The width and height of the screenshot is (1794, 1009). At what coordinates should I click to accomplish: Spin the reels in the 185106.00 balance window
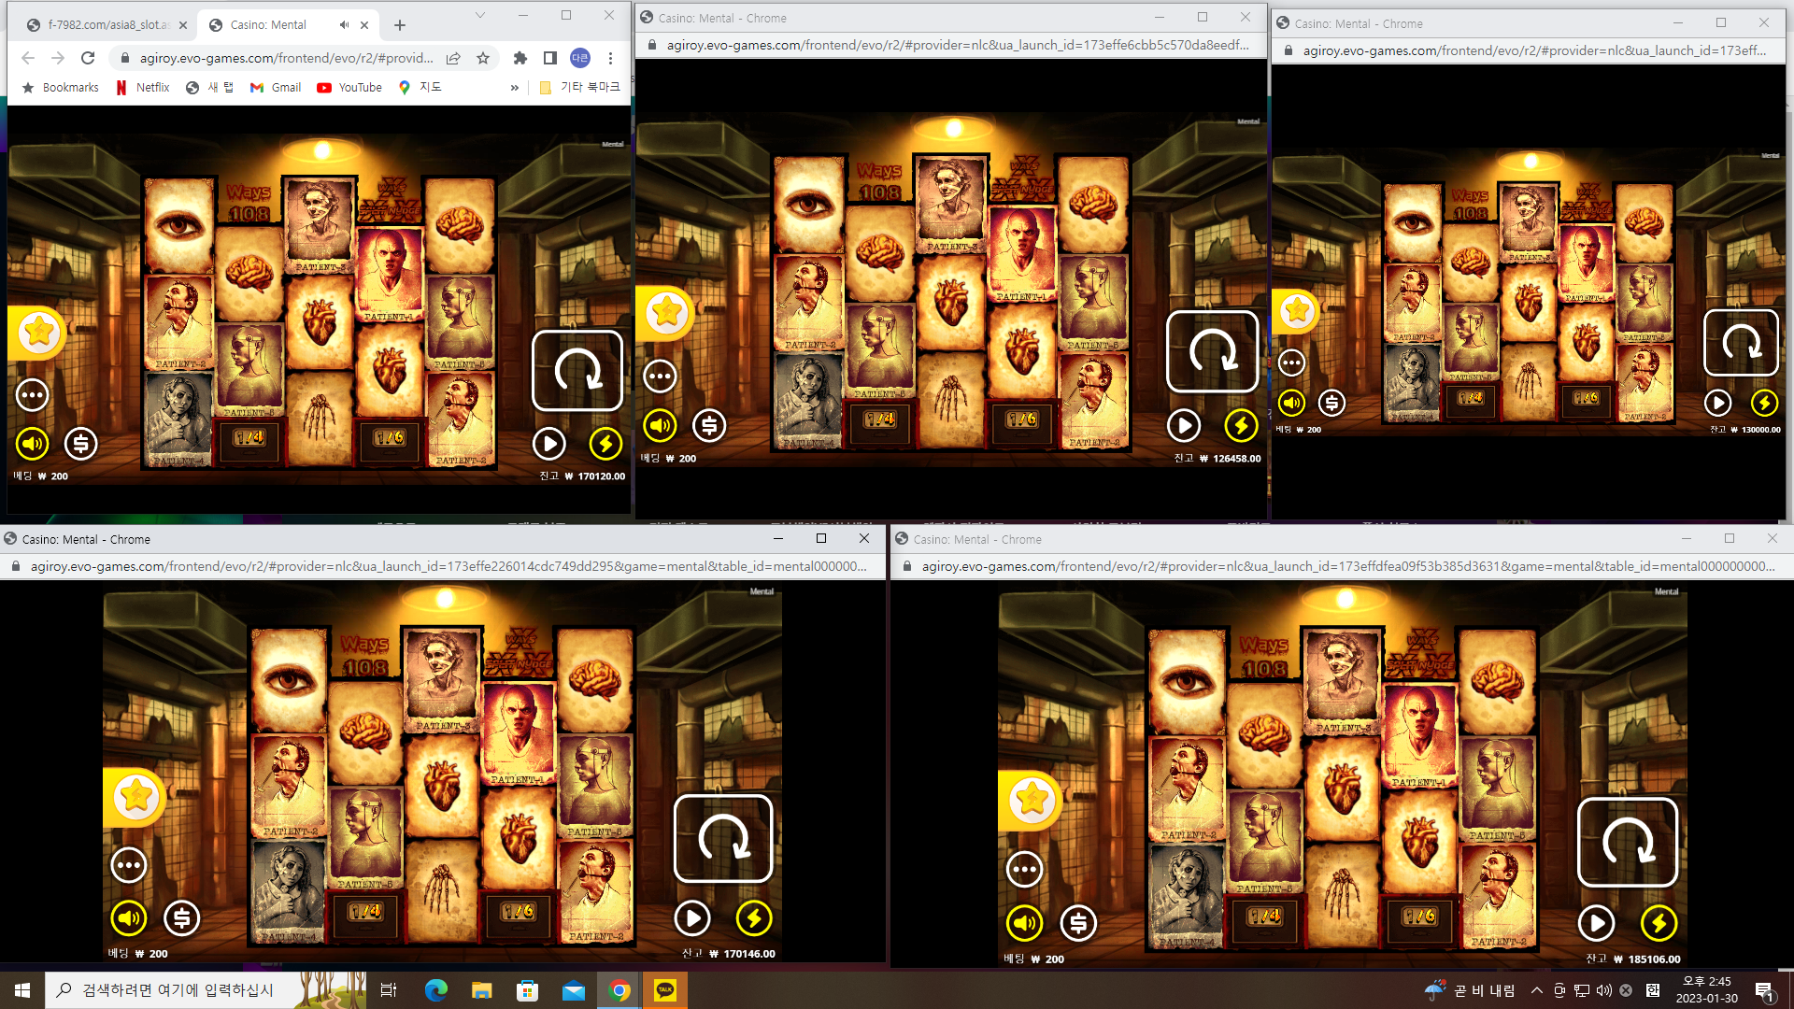click(1627, 842)
